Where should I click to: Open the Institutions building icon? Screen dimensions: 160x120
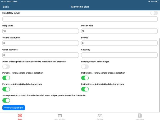point(140,116)
